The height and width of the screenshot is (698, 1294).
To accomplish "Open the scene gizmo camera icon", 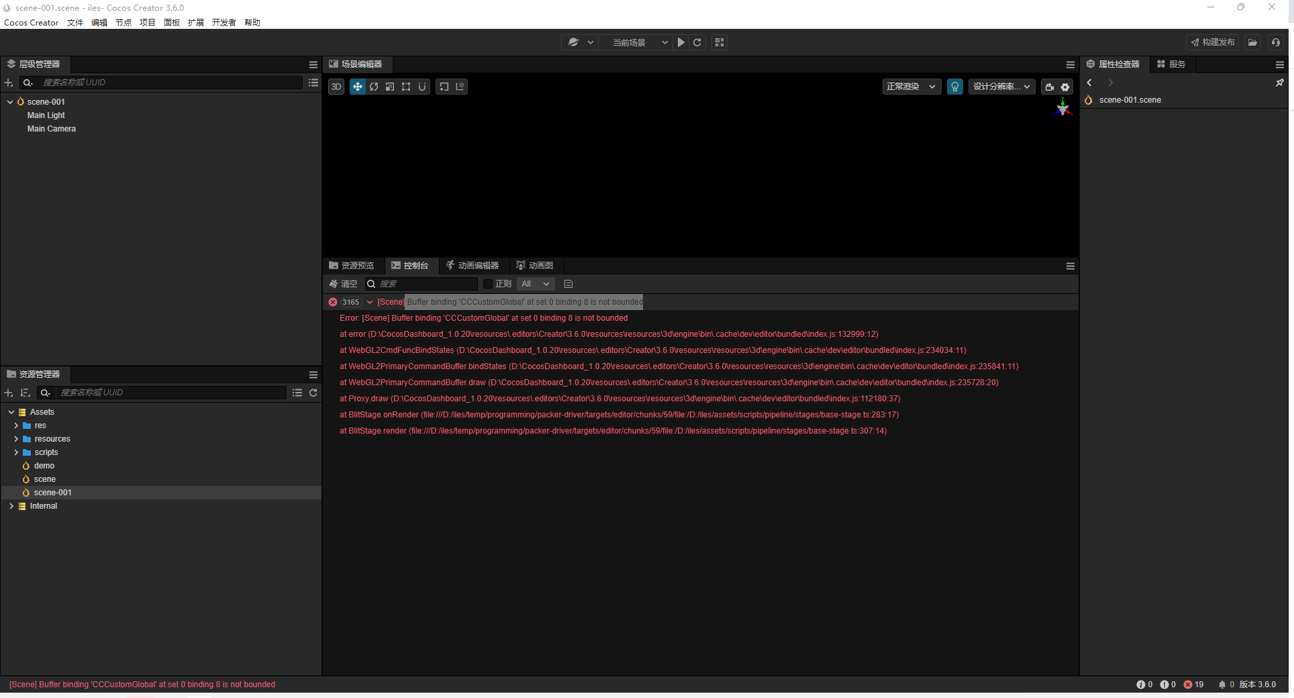I will click(1049, 87).
